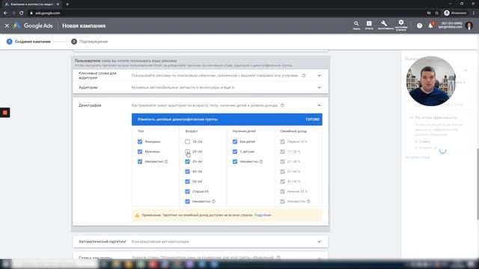479x269 pixels.
Task: Click the Automatic targeting row label
Action: tap(103, 242)
